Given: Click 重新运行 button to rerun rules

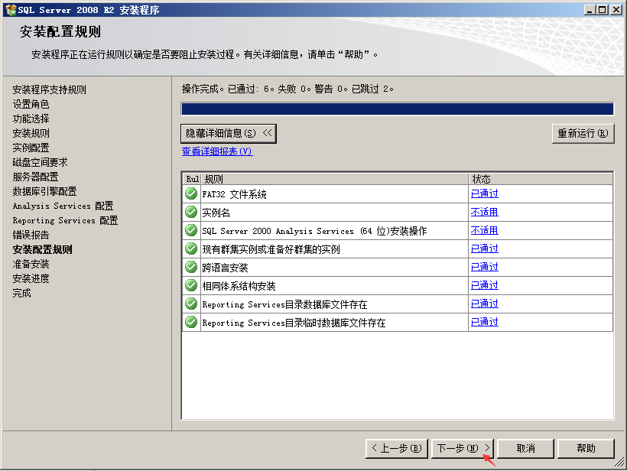Looking at the screenshot, I should tap(583, 133).
